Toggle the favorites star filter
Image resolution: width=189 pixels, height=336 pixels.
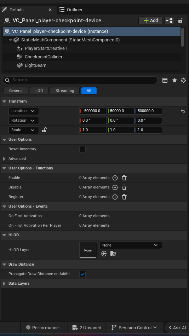click(x=174, y=80)
